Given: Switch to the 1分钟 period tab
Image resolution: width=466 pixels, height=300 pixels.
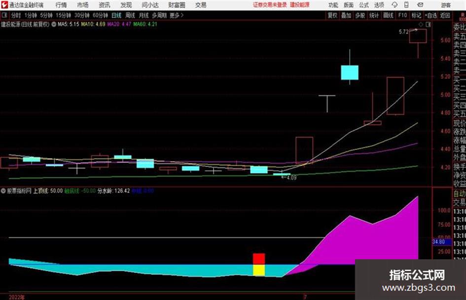Looking at the screenshot, I should click(30, 15).
